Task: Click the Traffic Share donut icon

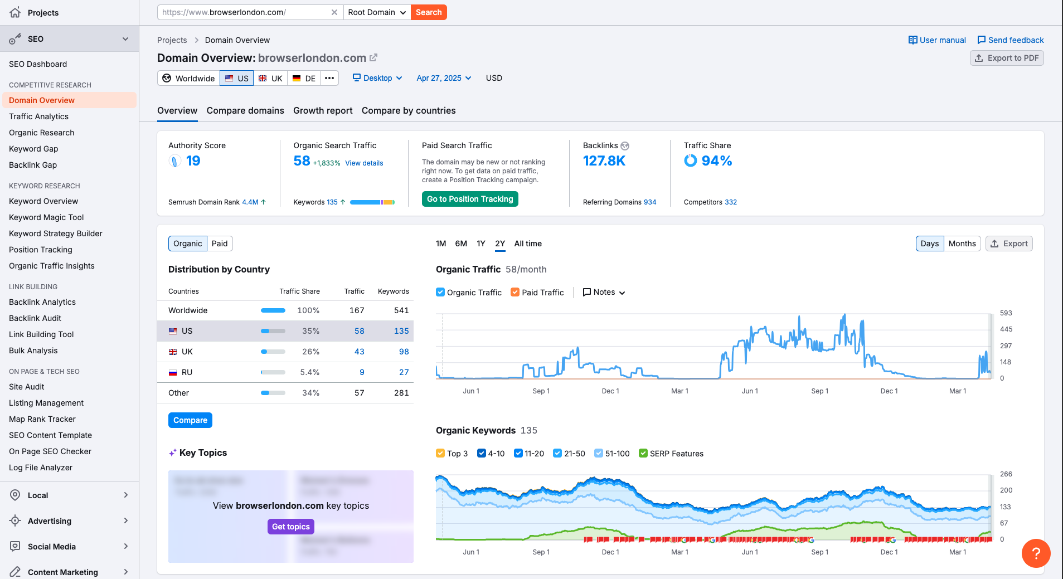Action: click(x=690, y=160)
